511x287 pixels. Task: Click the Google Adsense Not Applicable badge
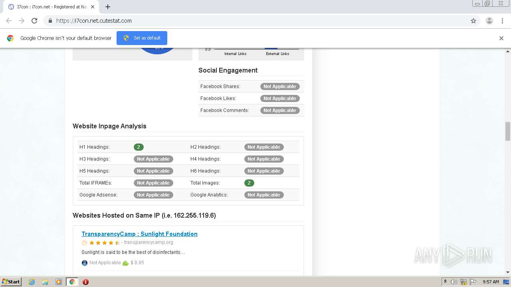coord(153,195)
